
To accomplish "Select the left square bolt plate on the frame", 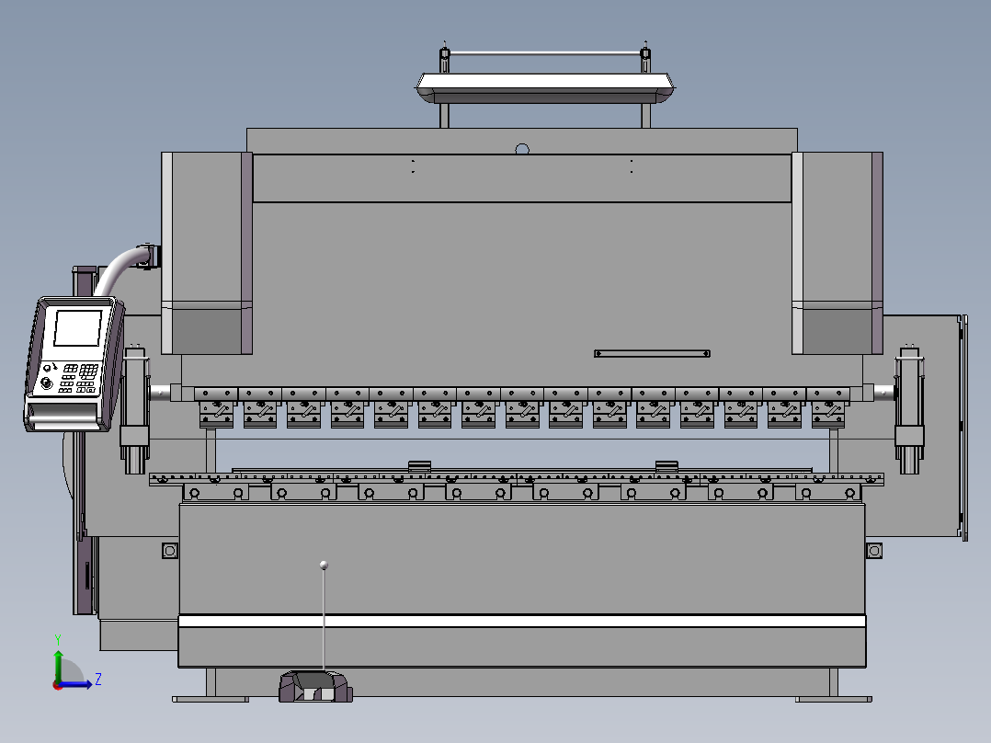I will click(x=170, y=551).
